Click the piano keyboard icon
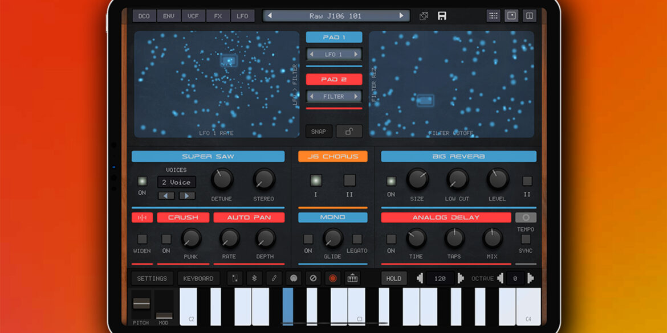Screen dimensions: 667x333 (353, 278)
